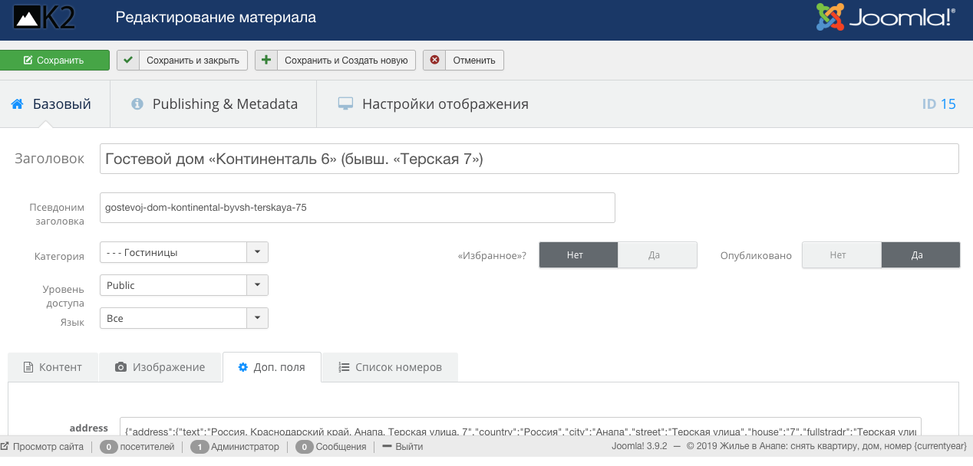Viewport: 973px width, 466px height.
Task: Click the plus icon on Сохранить и Создать новую
Action: 266,60
